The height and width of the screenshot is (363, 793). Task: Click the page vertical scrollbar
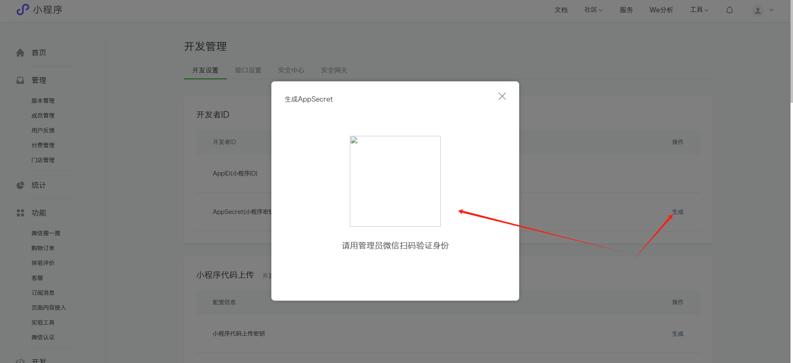pos(792,51)
